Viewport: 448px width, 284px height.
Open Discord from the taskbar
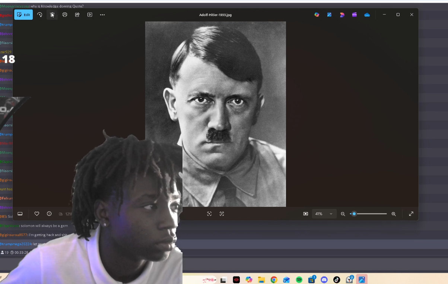click(x=324, y=280)
